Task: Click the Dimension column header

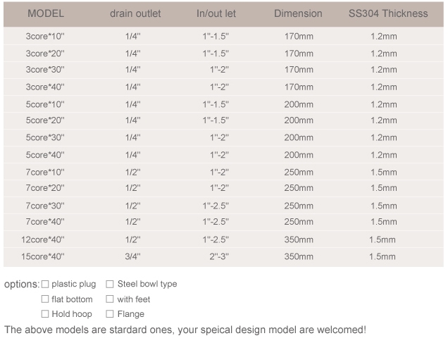Action: click(x=298, y=13)
